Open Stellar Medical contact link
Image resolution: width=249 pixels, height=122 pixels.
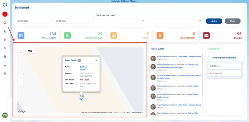[193, 86]
